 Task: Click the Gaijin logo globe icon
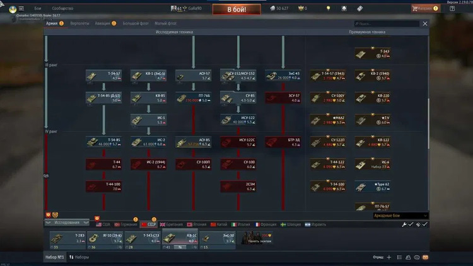[13, 9]
